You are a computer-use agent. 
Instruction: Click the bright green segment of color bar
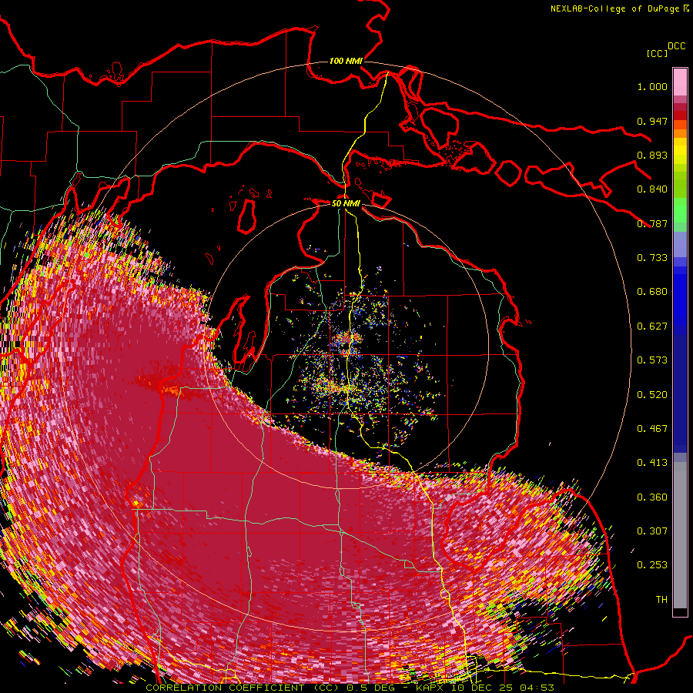click(680, 210)
